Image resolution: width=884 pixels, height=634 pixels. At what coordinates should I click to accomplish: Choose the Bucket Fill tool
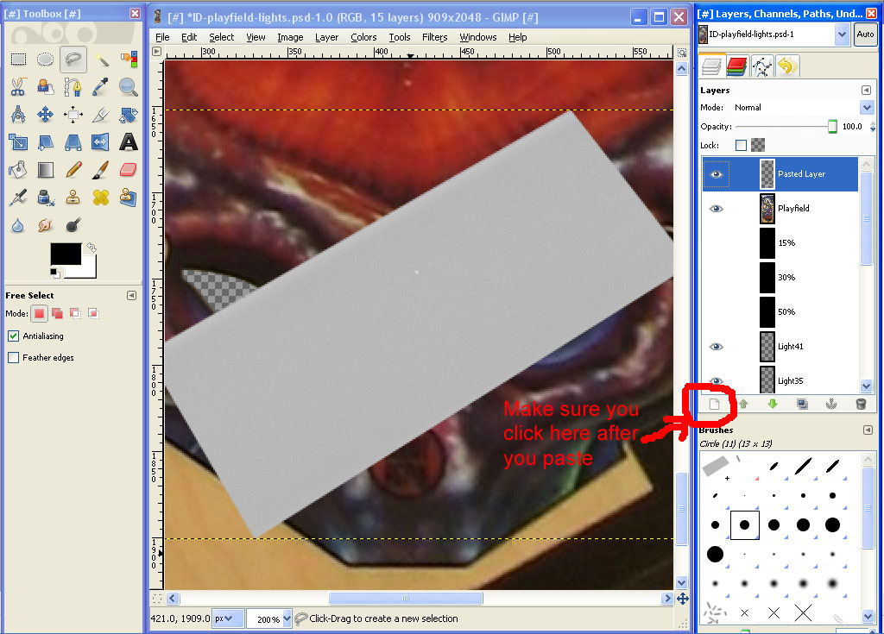[18, 169]
